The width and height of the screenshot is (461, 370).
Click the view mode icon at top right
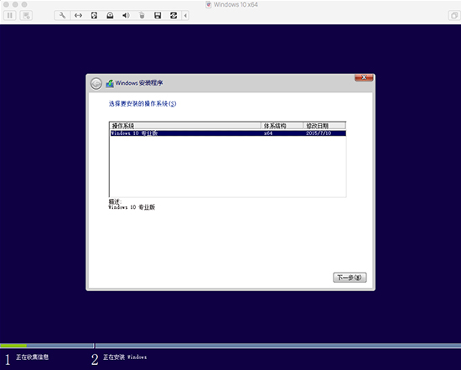pyautogui.click(x=454, y=15)
